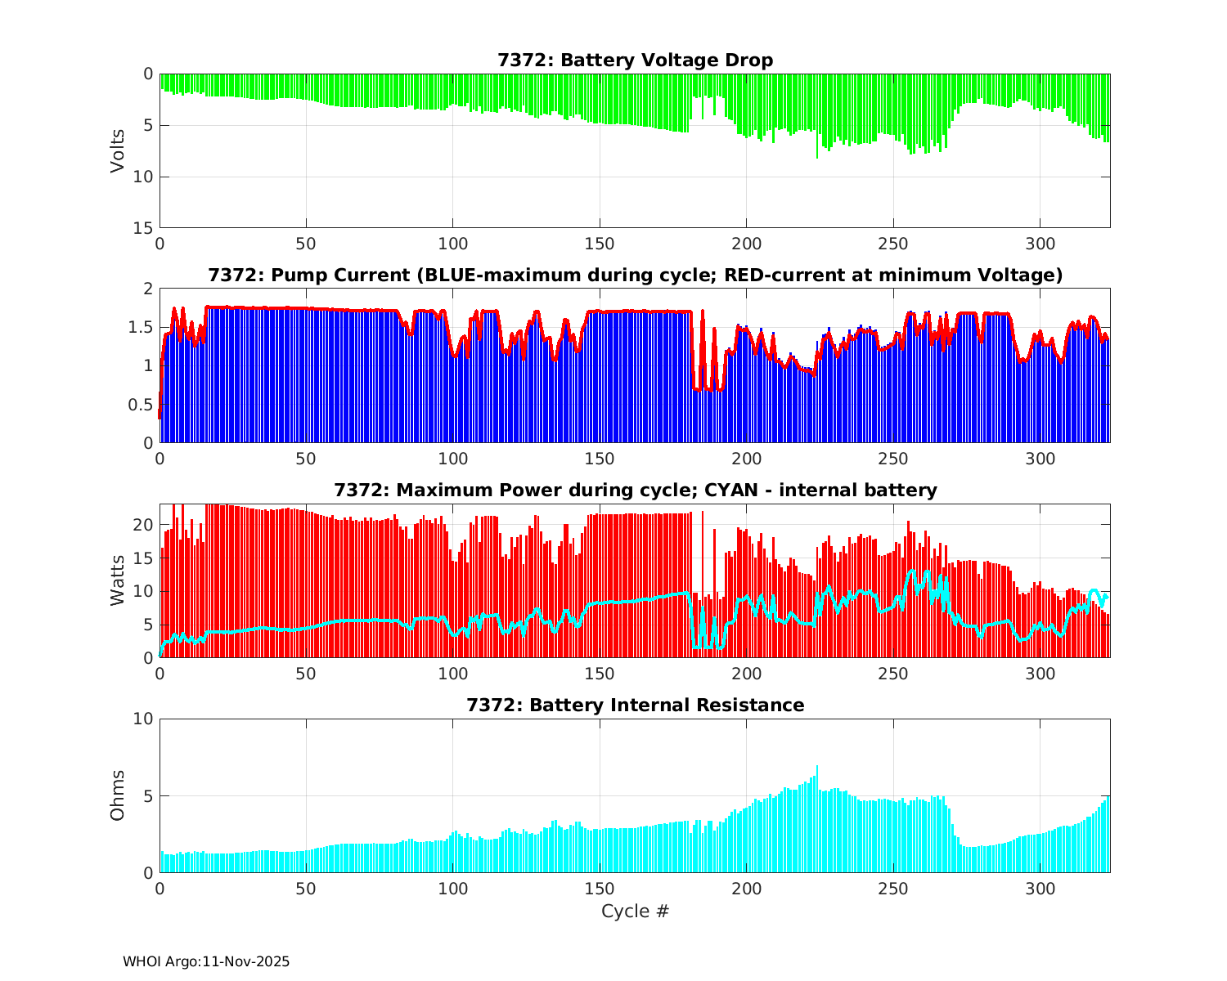
Task: Click the Battery Voltage Drop chart title
Action: point(635,60)
